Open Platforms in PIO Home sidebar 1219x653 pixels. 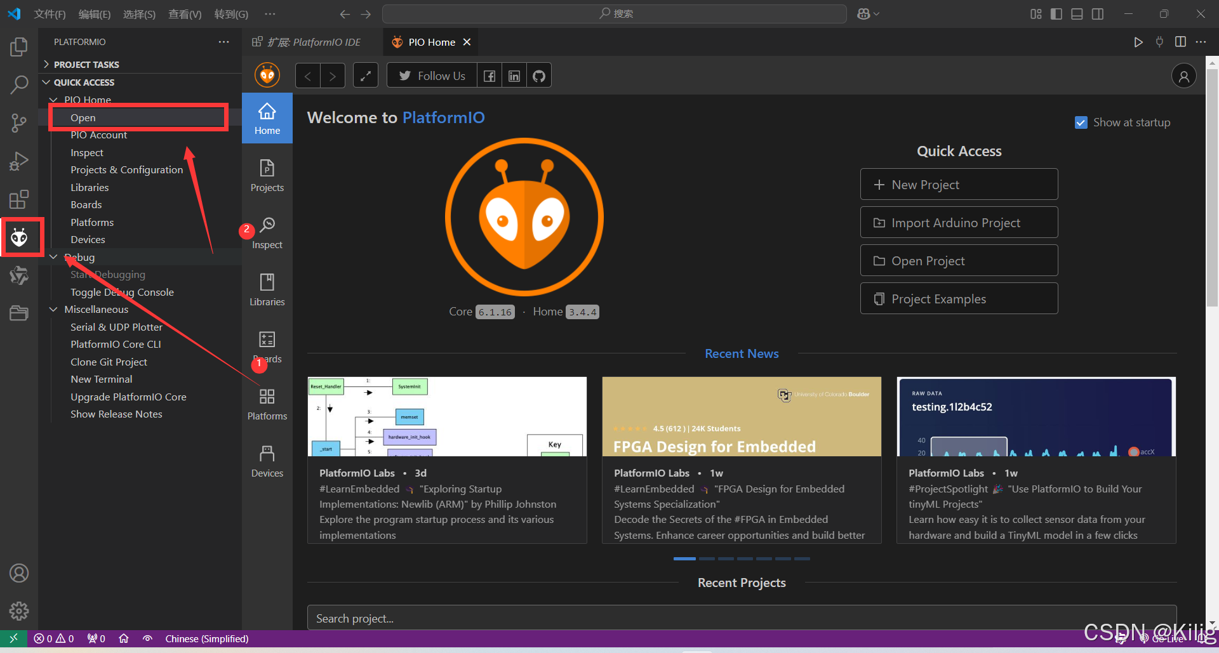(x=267, y=404)
